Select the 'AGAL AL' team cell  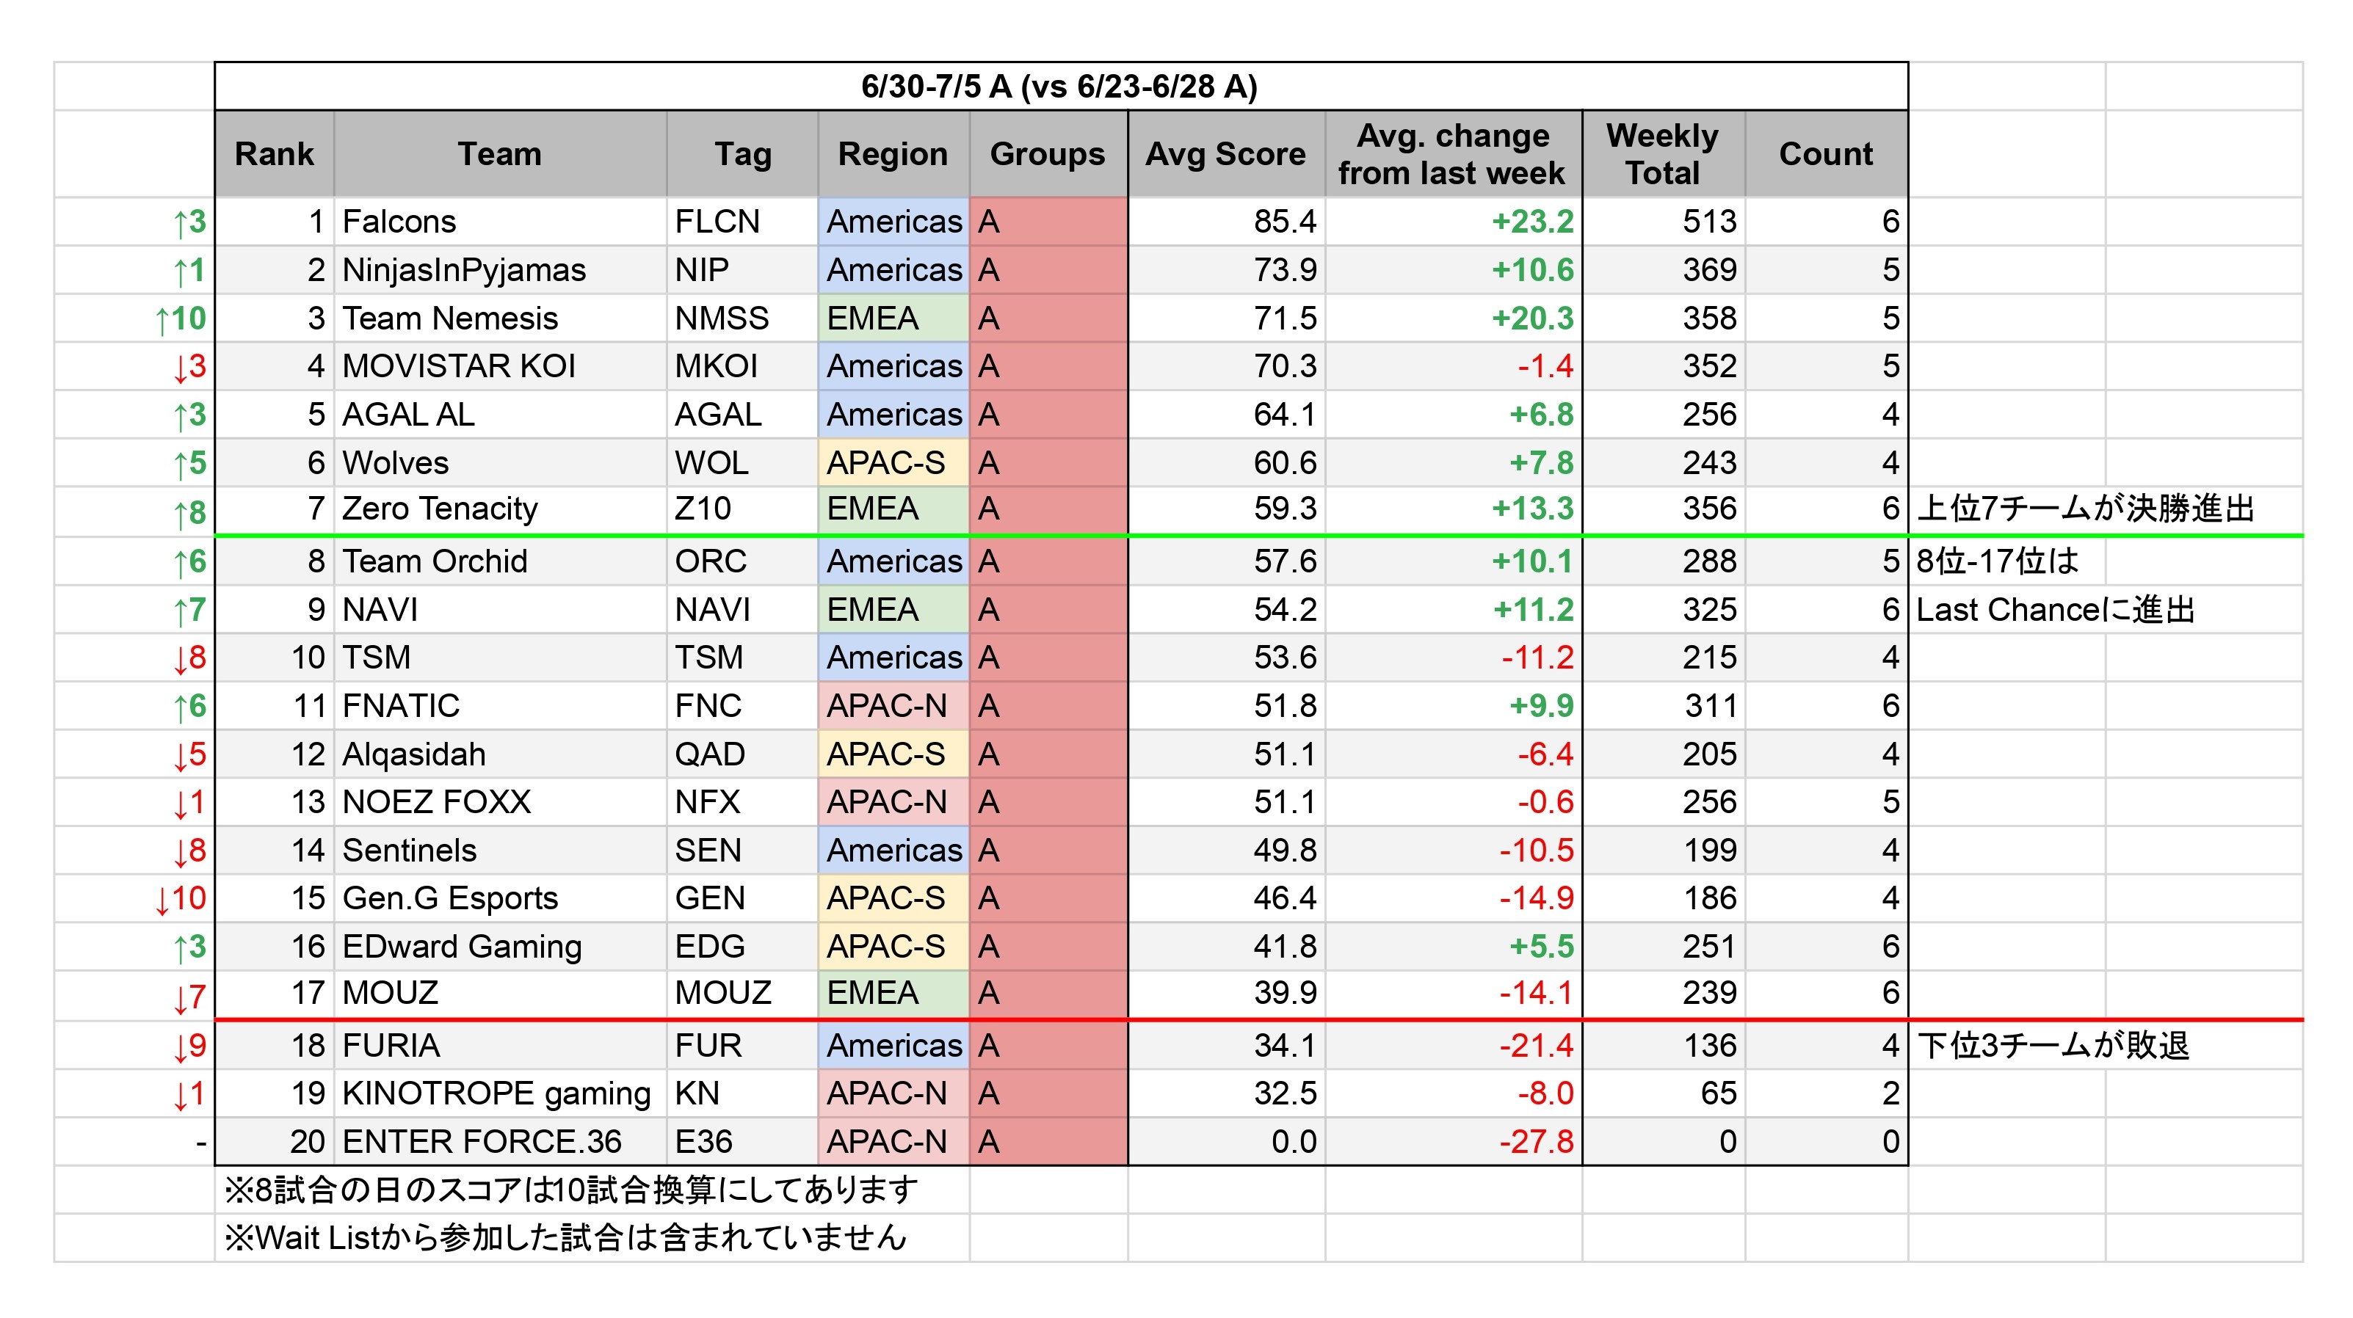(500, 415)
